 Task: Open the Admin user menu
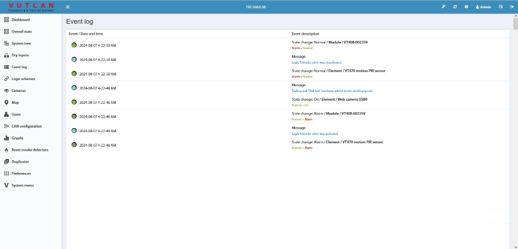tap(483, 7)
